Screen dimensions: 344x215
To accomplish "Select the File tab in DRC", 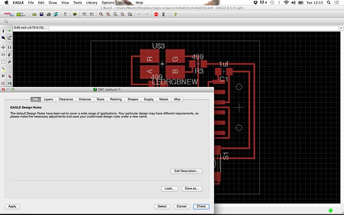I will pos(36,99).
